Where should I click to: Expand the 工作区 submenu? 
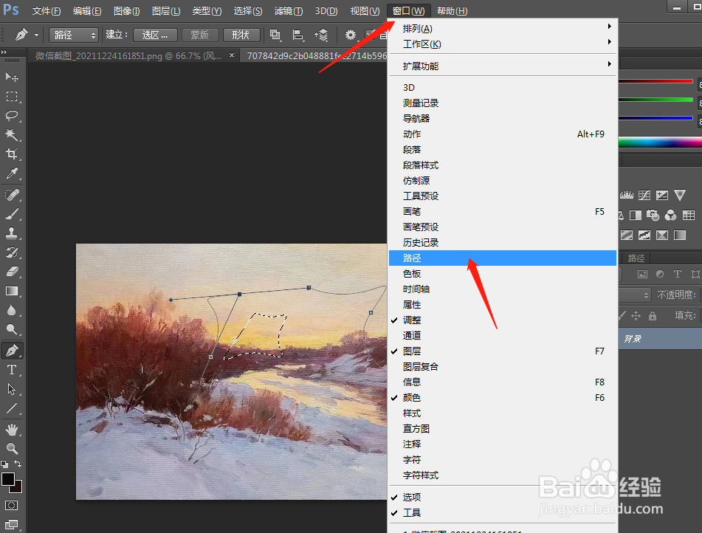pos(503,44)
